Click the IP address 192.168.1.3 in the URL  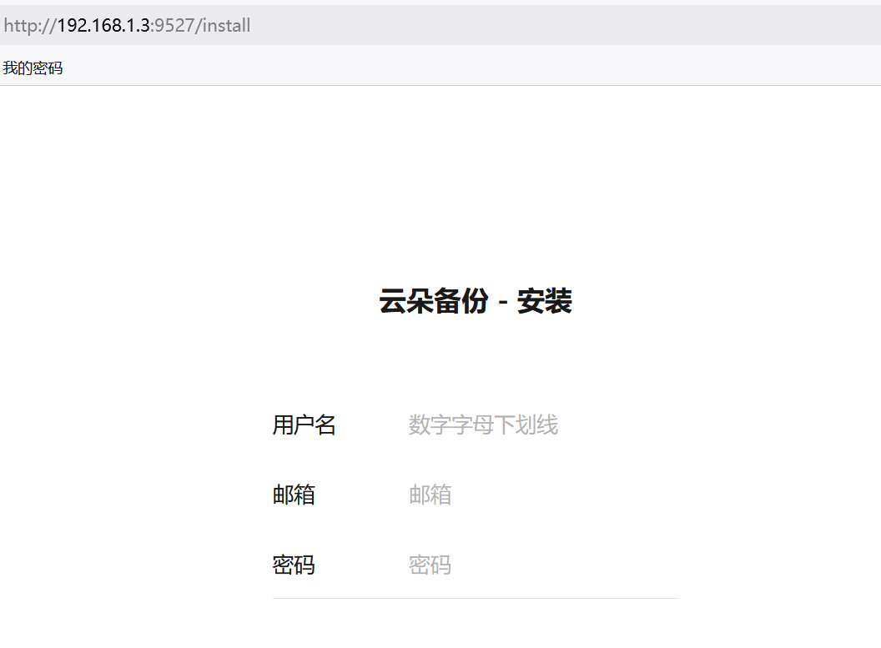pos(103,25)
